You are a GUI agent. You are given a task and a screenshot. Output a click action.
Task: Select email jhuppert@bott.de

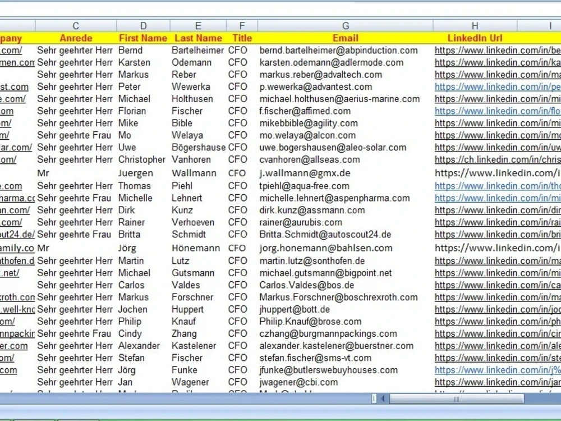[x=295, y=310]
